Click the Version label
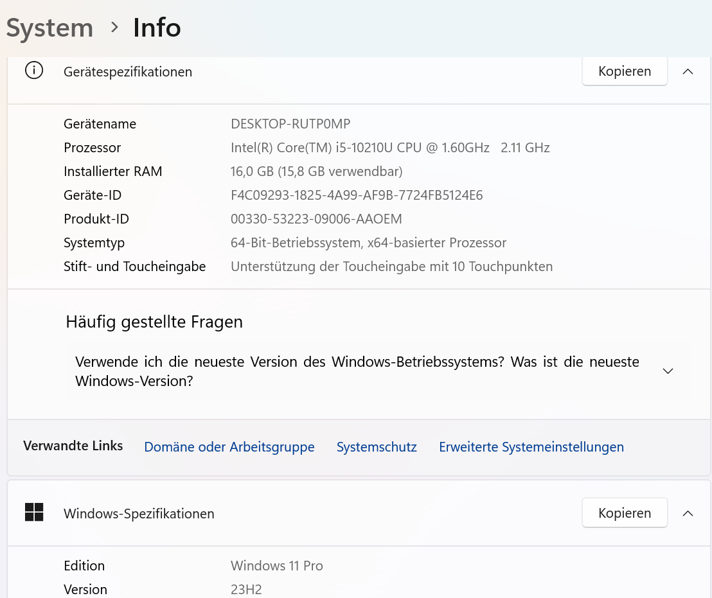This screenshot has height=598, width=712. pyautogui.click(x=85, y=590)
